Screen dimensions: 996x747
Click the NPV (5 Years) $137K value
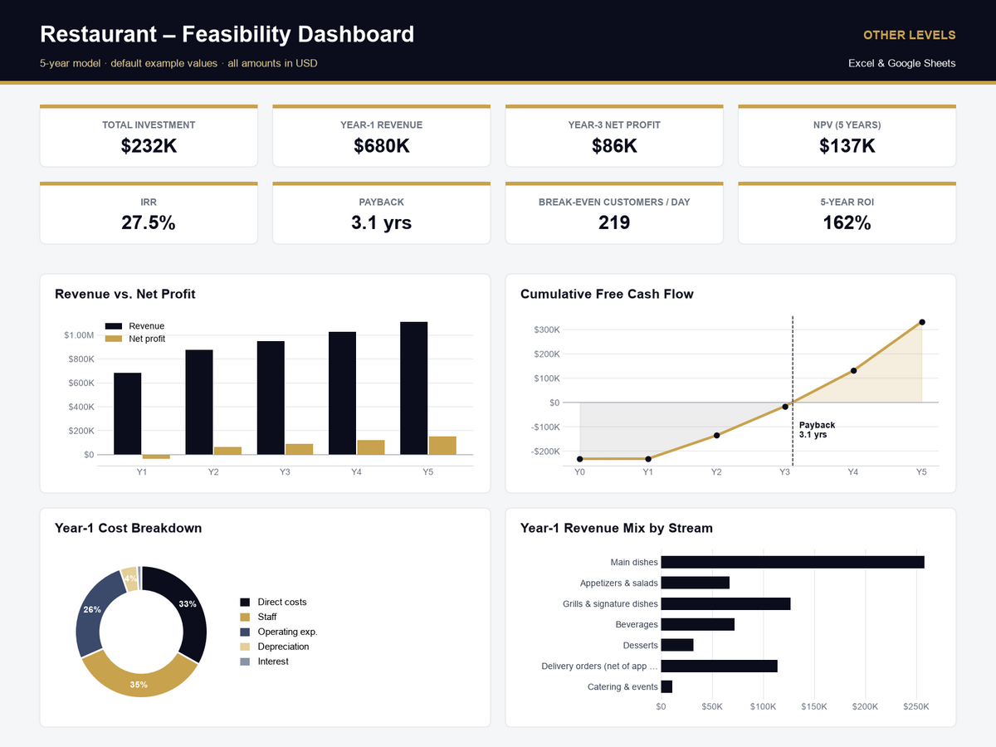click(x=847, y=146)
